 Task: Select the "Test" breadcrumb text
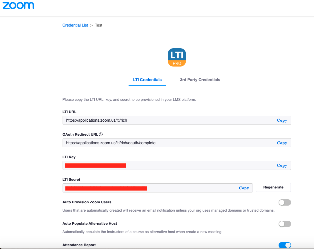(x=99, y=25)
